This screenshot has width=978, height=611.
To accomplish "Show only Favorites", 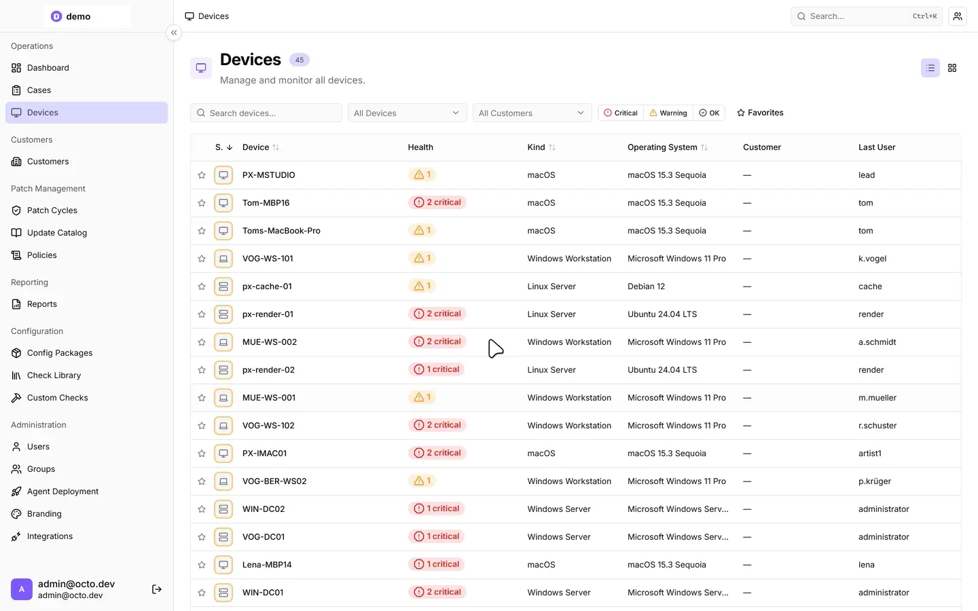I will (x=760, y=113).
